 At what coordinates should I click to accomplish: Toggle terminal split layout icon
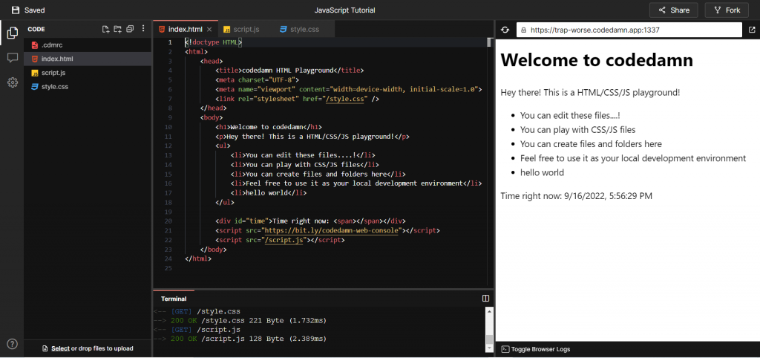pyautogui.click(x=485, y=299)
